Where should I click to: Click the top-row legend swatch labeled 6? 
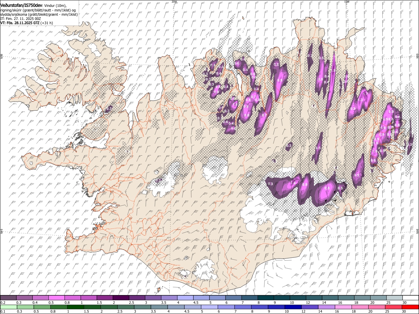tap(234, 298)
